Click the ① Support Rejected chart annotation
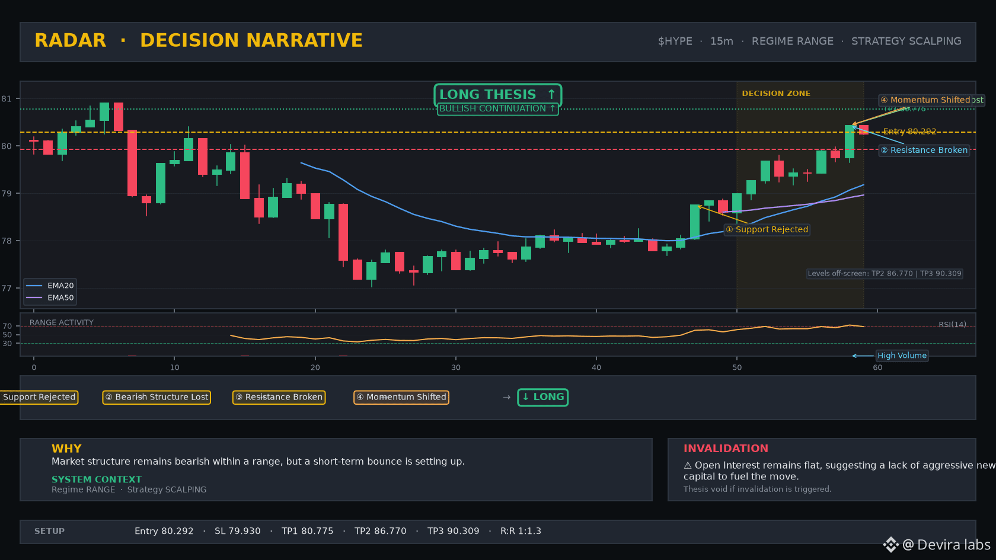996x560 pixels. click(x=767, y=230)
